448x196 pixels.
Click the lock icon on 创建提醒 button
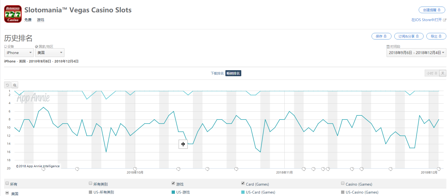point(439,10)
